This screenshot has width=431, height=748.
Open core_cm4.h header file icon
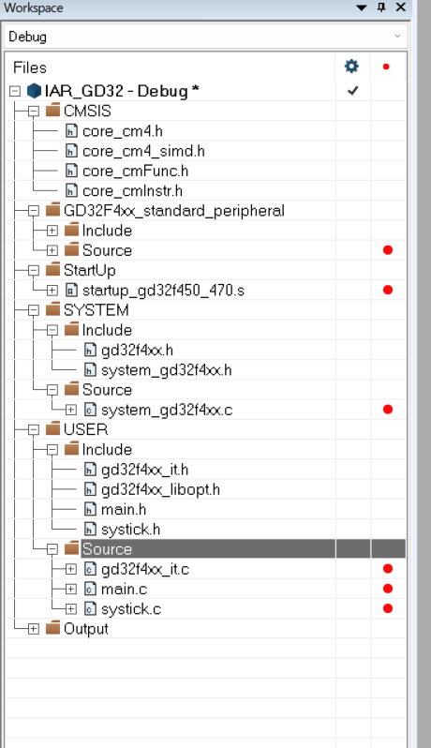(x=71, y=130)
